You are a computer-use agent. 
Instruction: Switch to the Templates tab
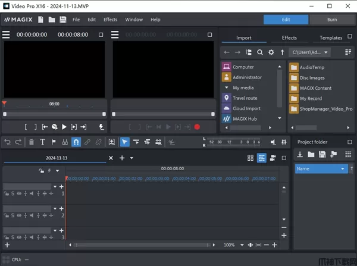pyautogui.click(x=331, y=37)
